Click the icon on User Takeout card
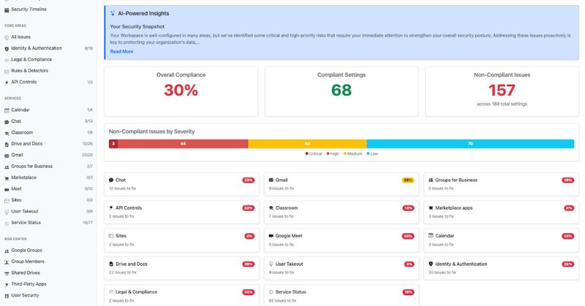 click(x=271, y=264)
